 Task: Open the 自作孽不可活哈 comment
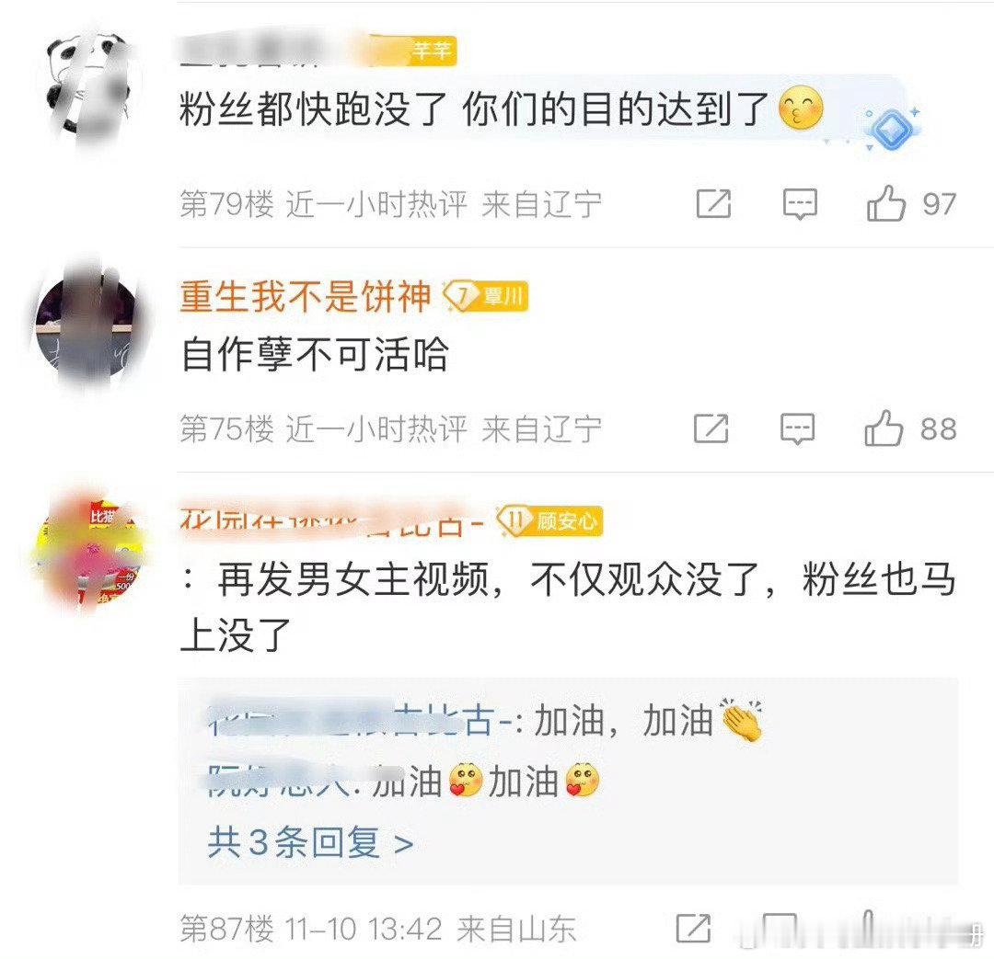(x=315, y=354)
